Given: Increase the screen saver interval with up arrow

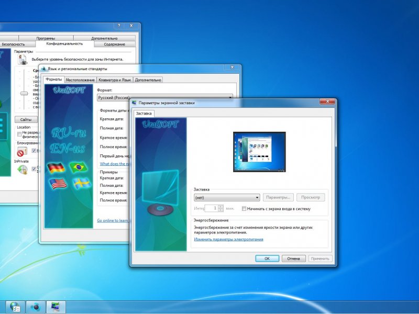Looking at the screenshot, I should (220, 206).
